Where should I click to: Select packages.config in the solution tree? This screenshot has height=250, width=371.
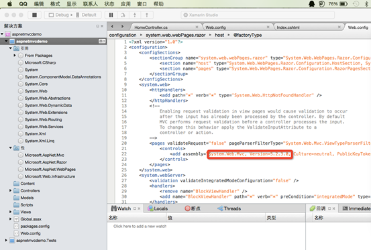(x=35, y=226)
